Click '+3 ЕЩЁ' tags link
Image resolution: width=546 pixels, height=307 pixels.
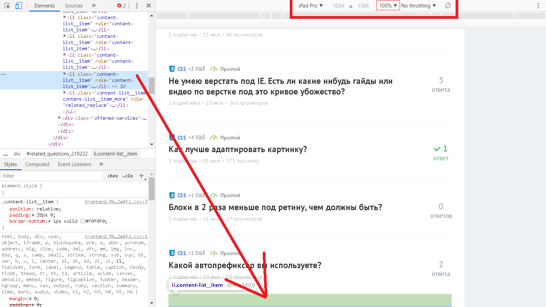197,69
